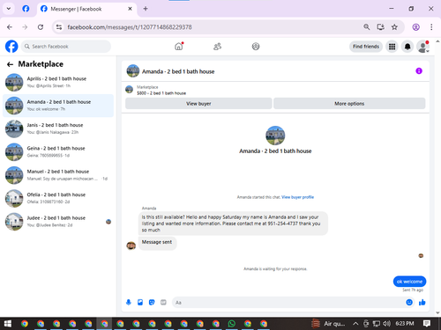Open the notifications bell
Screen dimensions: 441x330
[407, 47]
